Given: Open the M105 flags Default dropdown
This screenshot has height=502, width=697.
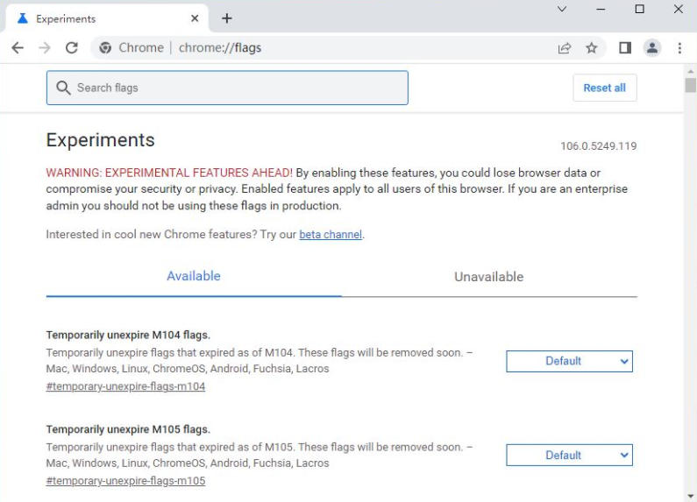Looking at the screenshot, I should (569, 455).
